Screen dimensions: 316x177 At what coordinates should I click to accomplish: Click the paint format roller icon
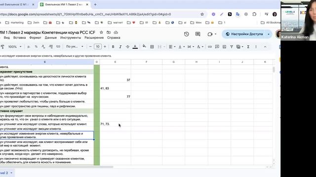[2, 47]
